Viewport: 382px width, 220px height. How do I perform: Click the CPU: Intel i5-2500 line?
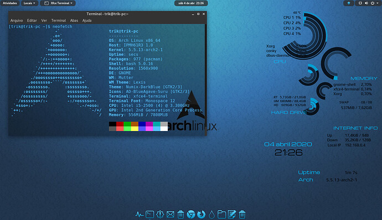149,106
